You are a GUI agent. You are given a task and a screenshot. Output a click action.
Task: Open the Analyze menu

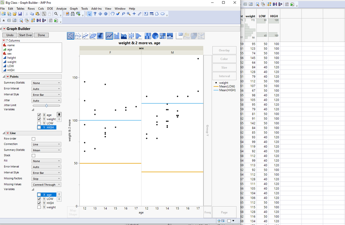pos(61,8)
